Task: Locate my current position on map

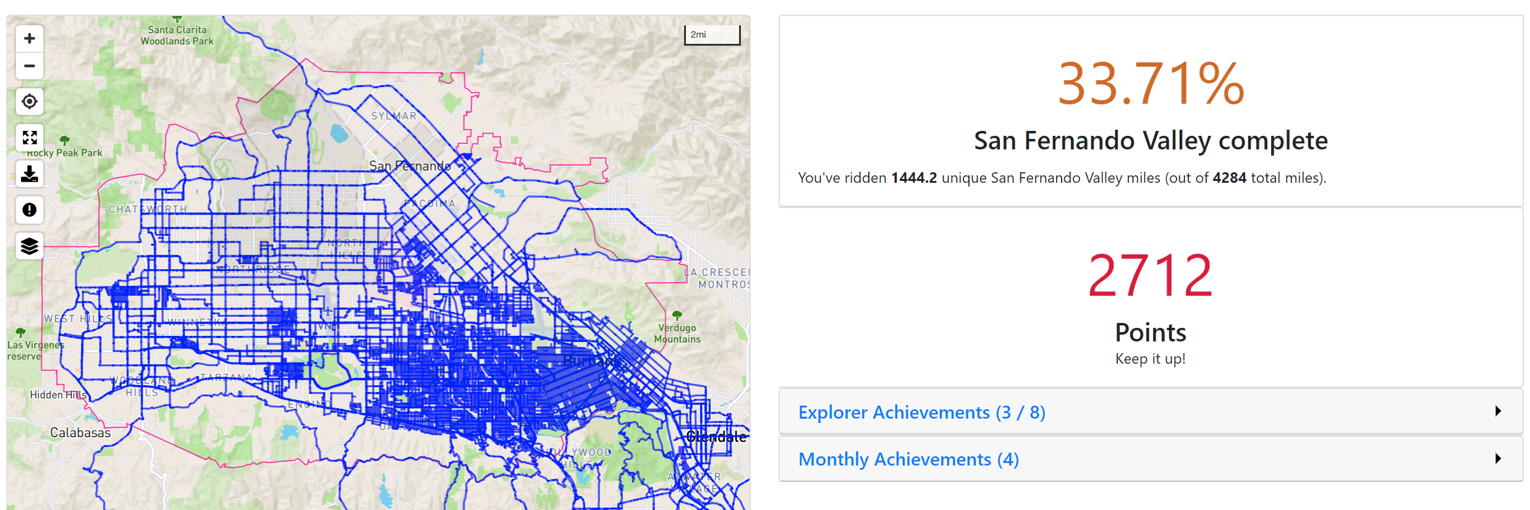Action: pyautogui.click(x=29, y=101)
